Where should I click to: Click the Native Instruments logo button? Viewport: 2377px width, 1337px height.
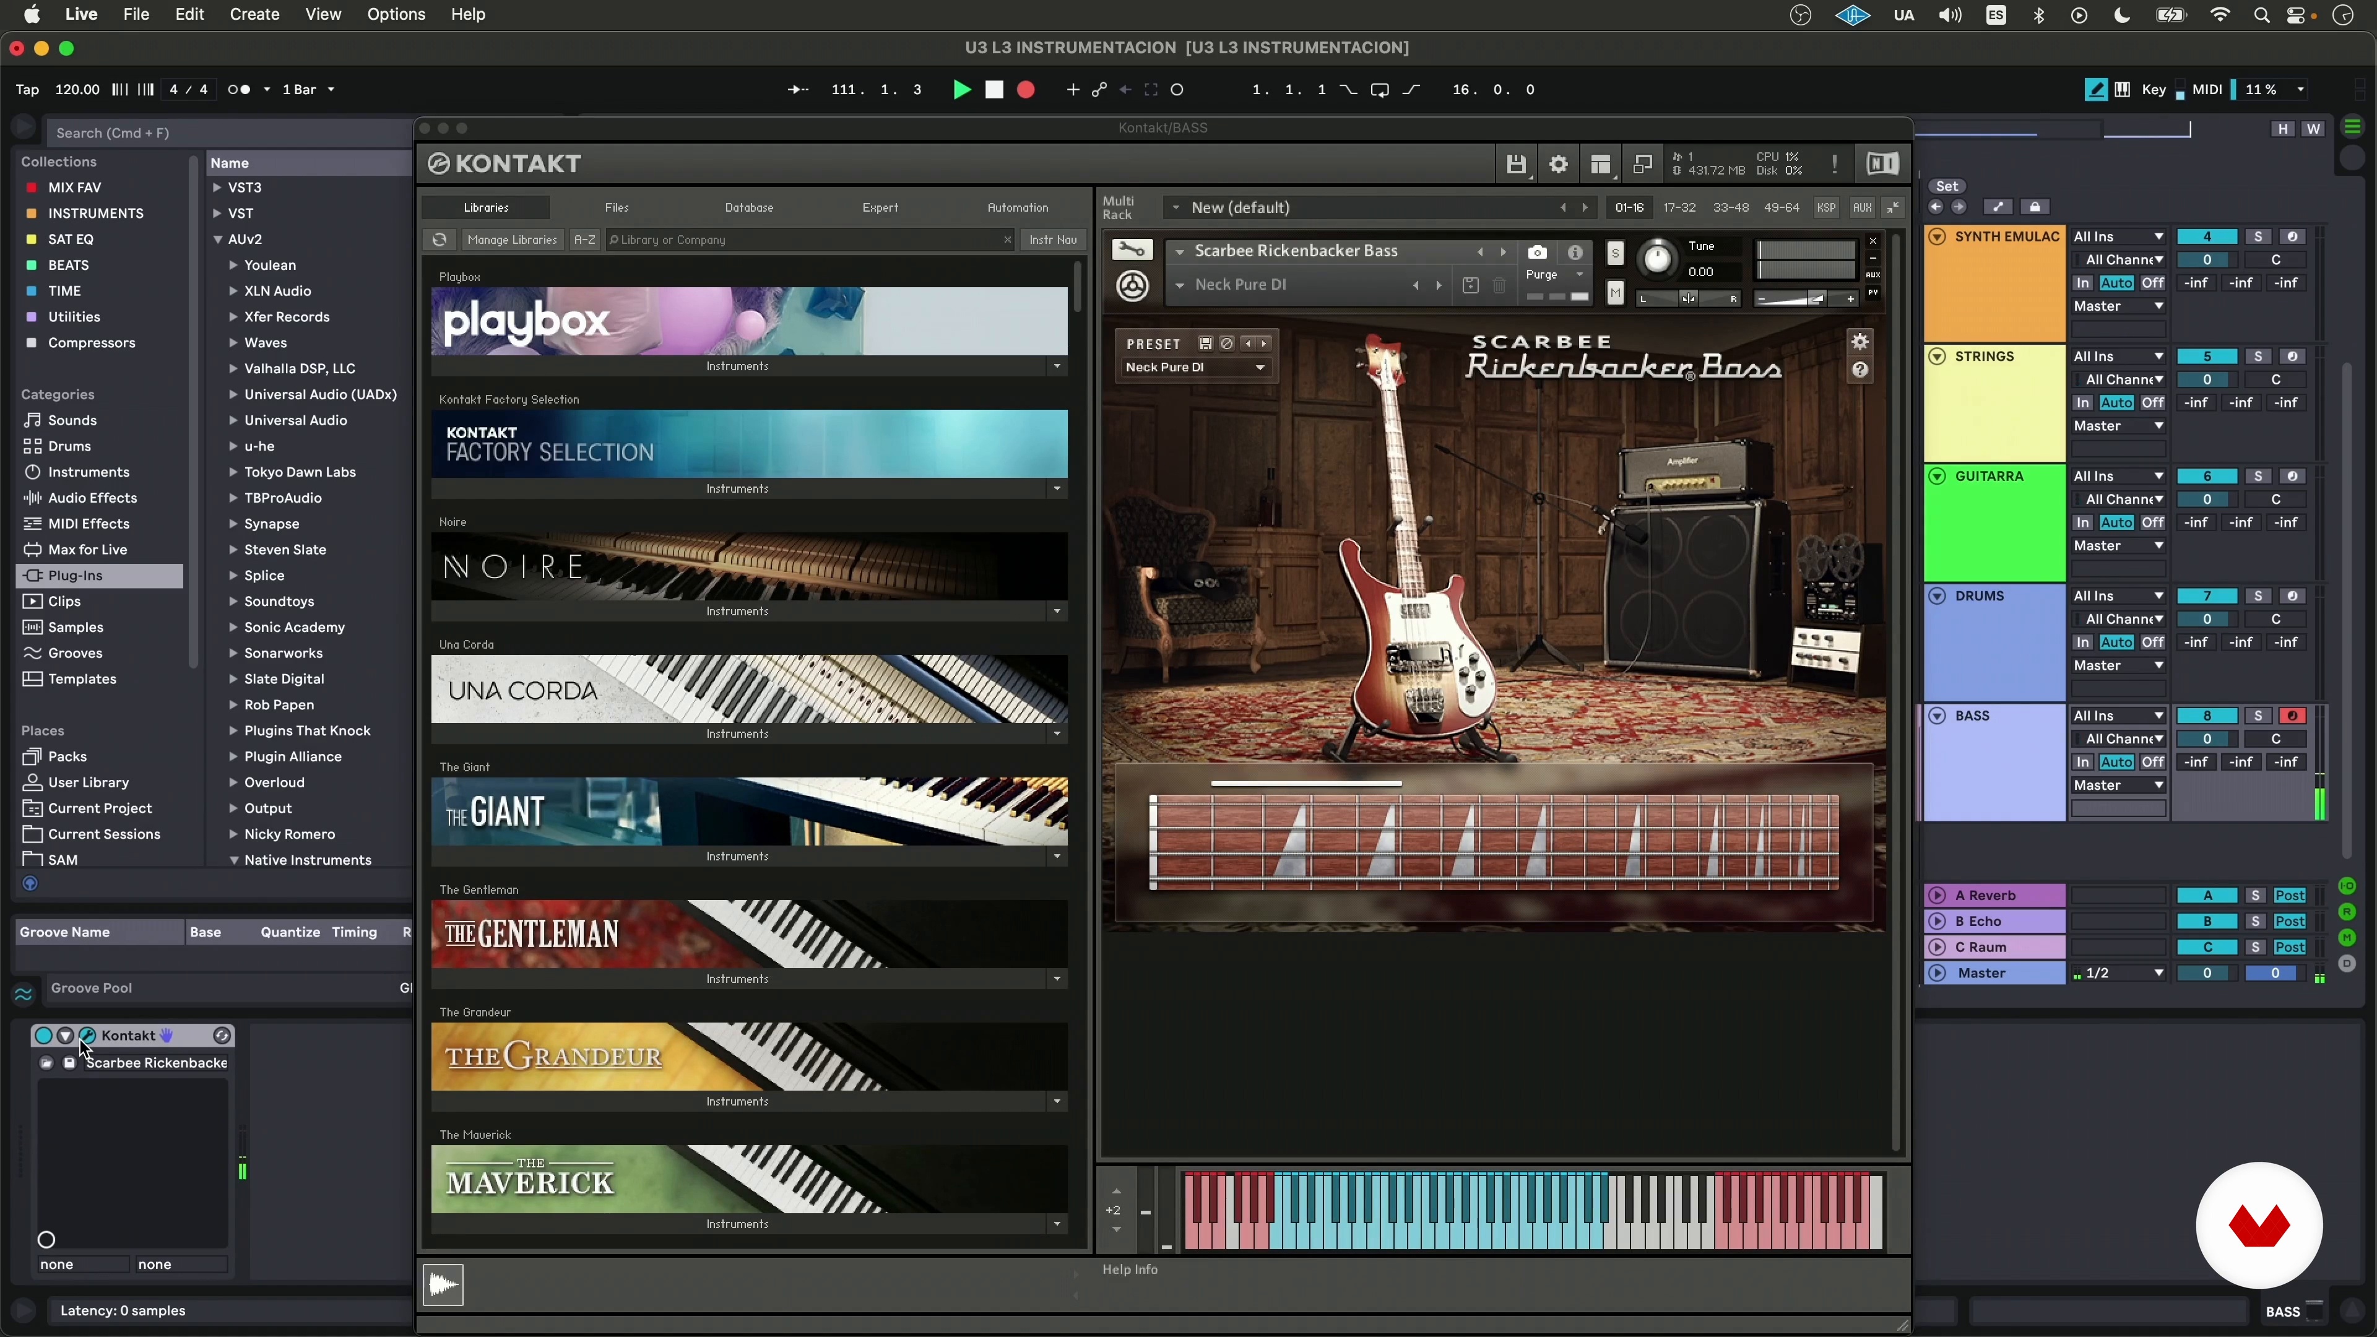(1882, 164)
